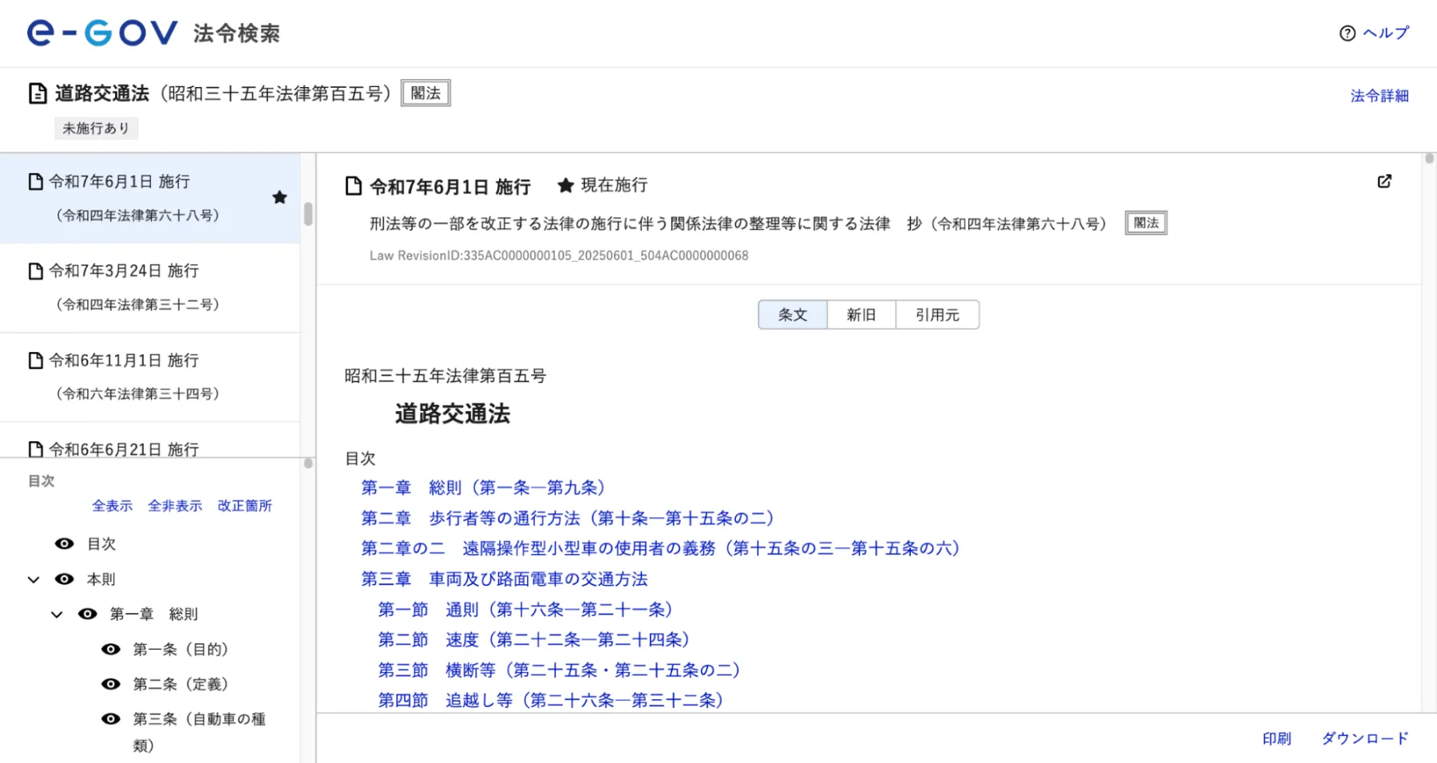1437x763 pixels.
Task: Click the star icon next to 令和7年6月1日 施行
Action: coord(279,197)
